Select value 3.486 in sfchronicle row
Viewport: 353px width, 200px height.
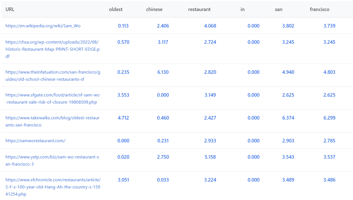pyautogui.click(x=330, y=180)
